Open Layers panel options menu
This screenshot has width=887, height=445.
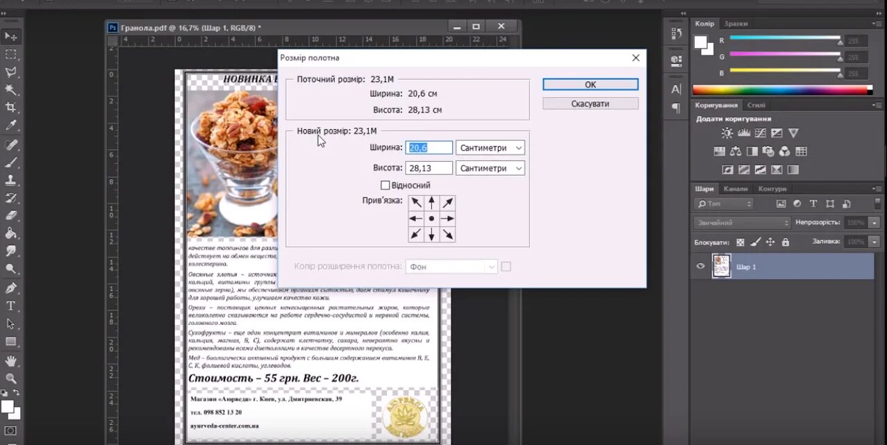click(x=877, y=189)
